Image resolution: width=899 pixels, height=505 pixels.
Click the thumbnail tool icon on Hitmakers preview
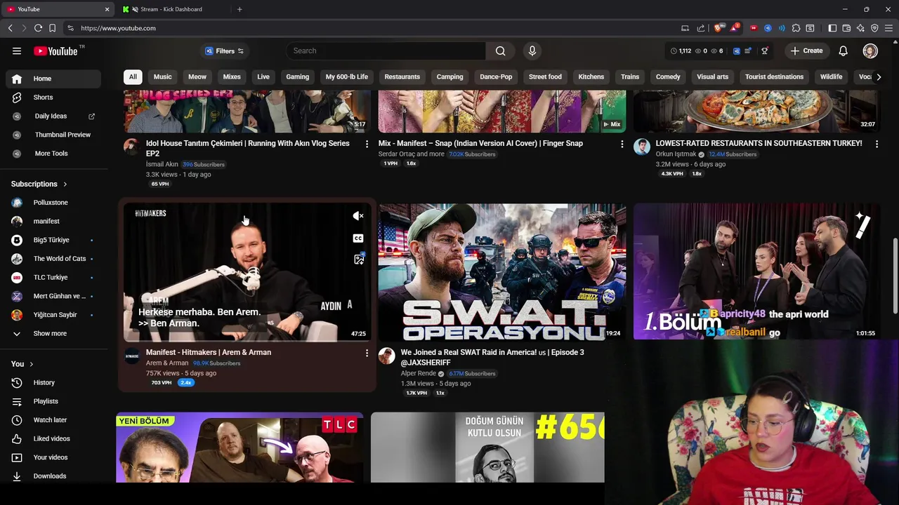pos(359,259)
